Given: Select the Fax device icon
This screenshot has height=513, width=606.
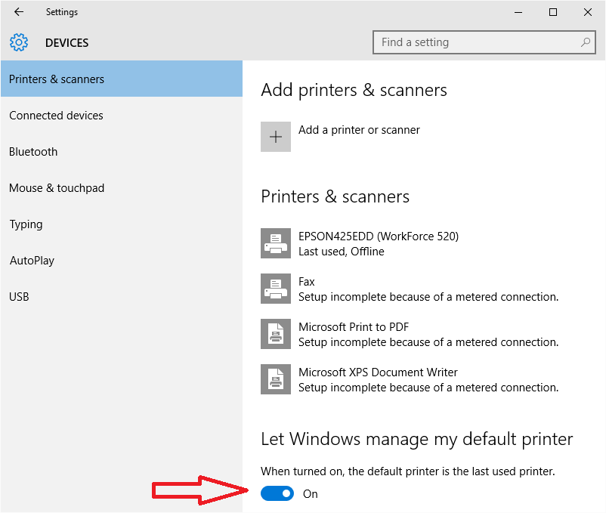Looking at the screenshot, I should click(x=276, y=289).
